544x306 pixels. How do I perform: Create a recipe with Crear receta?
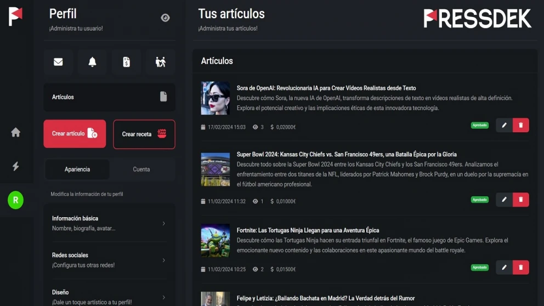tap(144, 134)
